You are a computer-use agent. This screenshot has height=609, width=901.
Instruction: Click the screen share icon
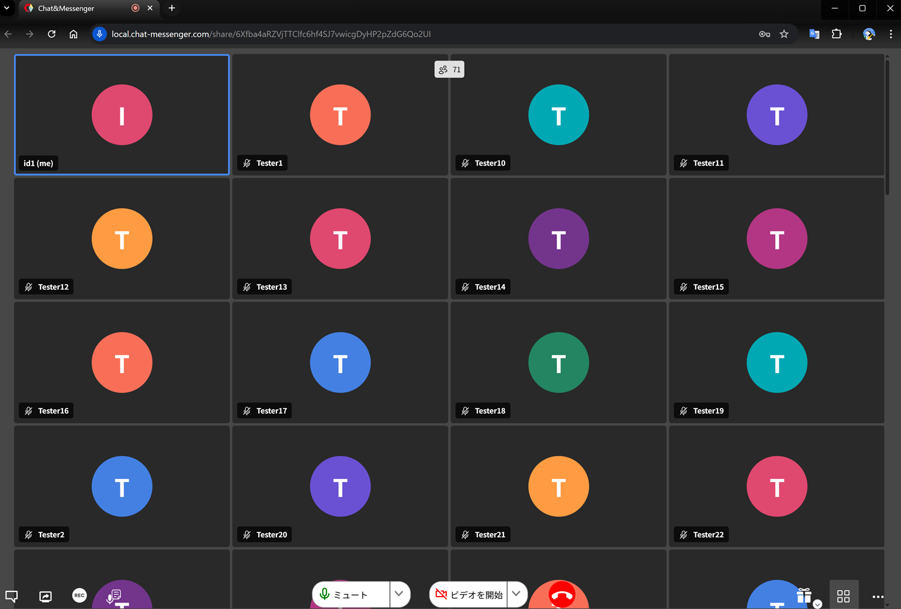tap(45, 596)
